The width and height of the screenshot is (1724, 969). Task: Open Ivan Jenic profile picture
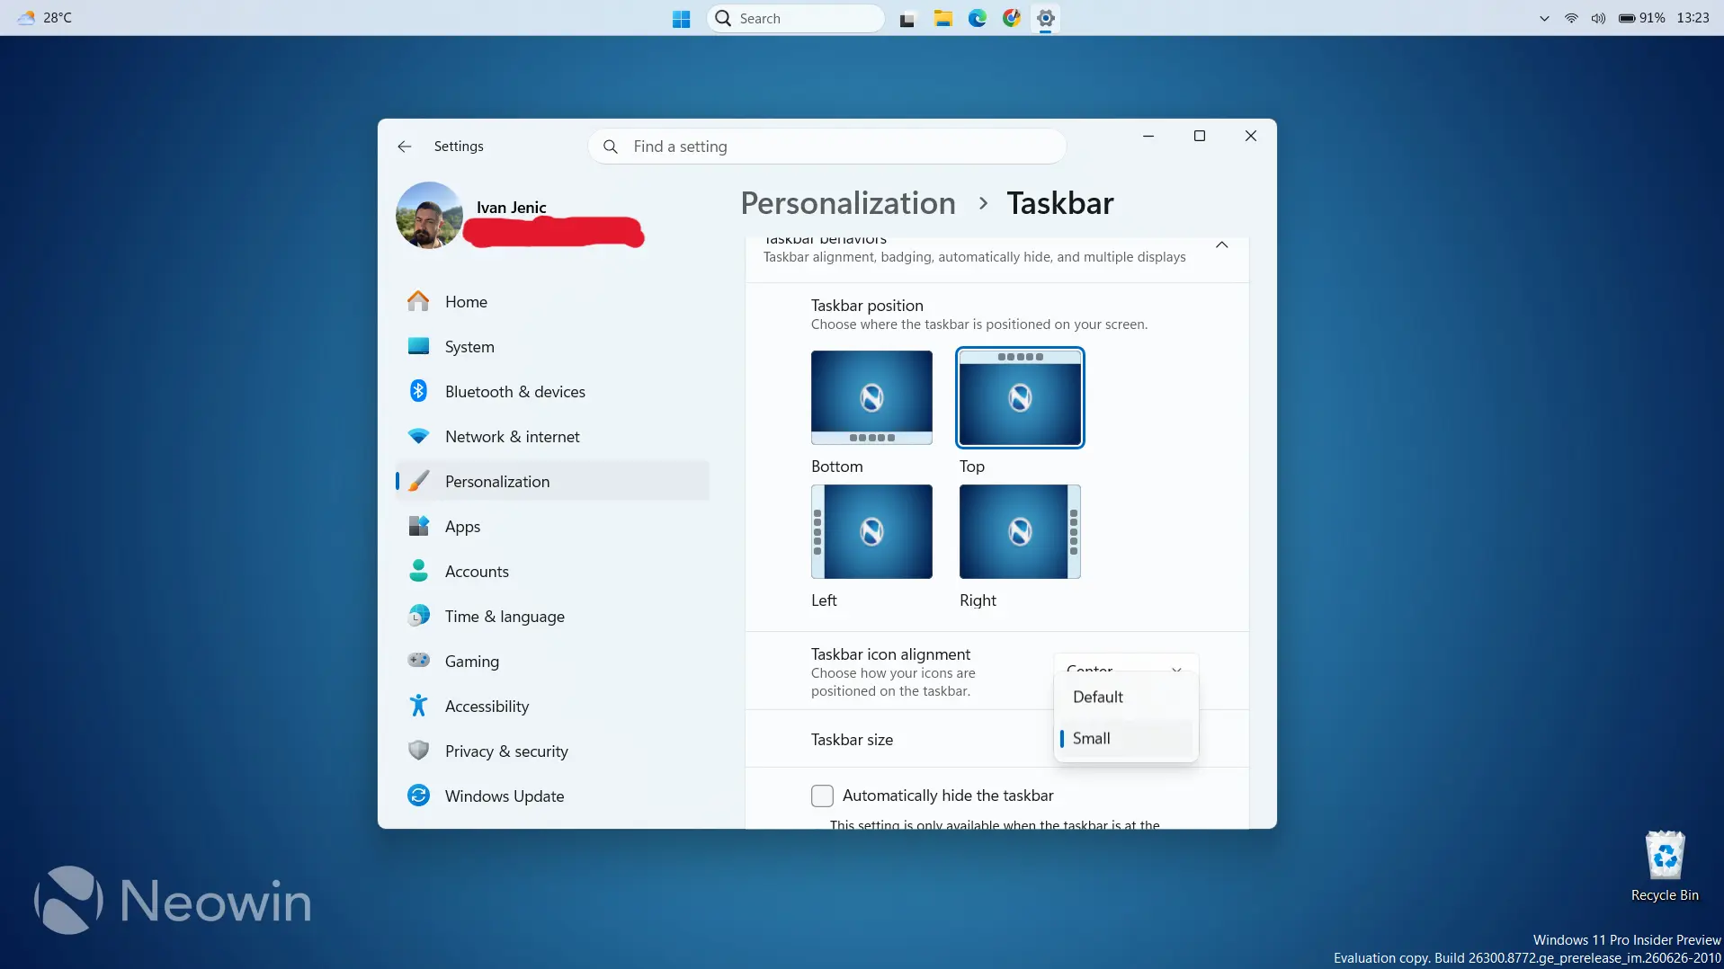429,216
